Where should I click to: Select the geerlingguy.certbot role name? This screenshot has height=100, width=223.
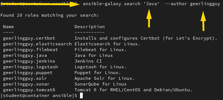click(x=29, y=38)
